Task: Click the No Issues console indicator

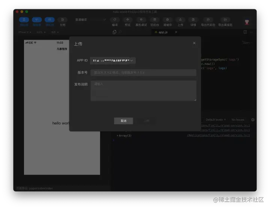Action: coord(238,119)
